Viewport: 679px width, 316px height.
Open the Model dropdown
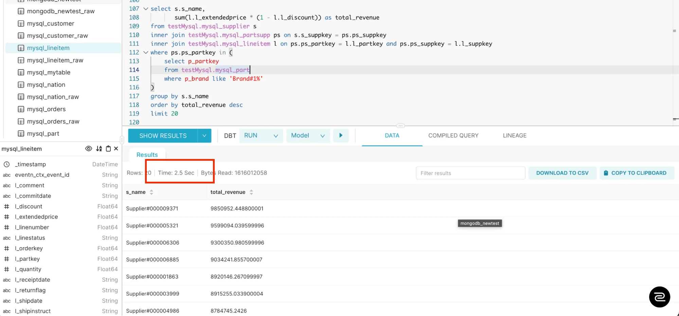(x=308, y=136)
